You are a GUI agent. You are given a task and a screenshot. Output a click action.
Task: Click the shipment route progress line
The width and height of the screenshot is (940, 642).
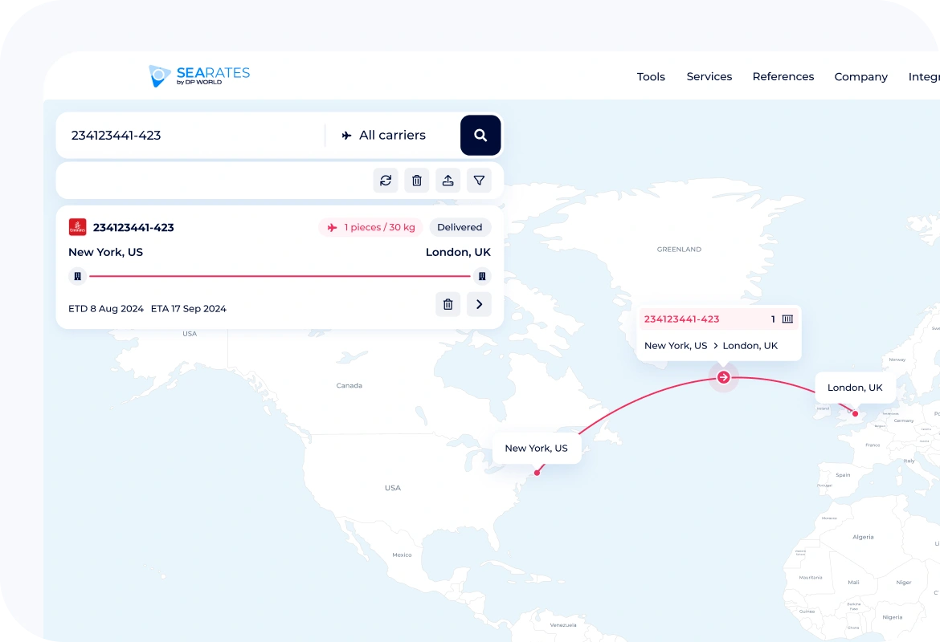point(280,276)
